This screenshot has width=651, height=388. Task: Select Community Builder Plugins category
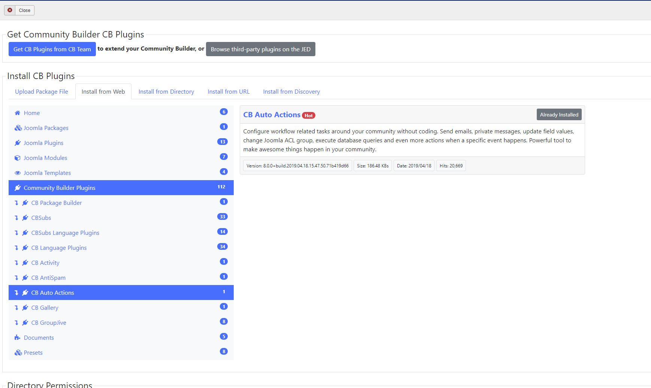point(121,188)
